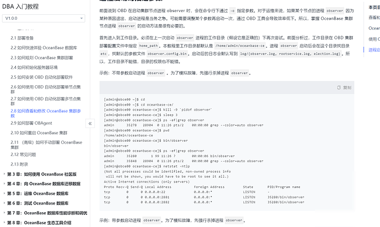The width and height of the screenshot is (380, 227).
Task: Click the 查看和 entry in page outline
Action: tap(374, 18)
